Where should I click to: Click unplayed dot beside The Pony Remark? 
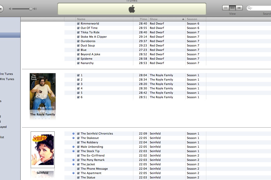coord(73,160)
